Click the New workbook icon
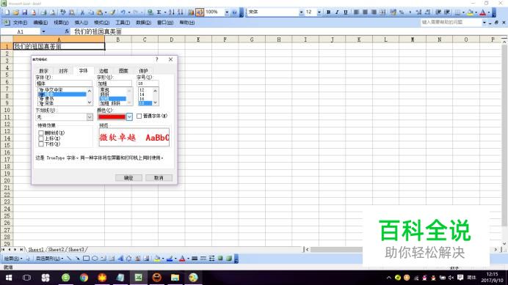This screenshot has width=508, height=285. coord(7,12)
